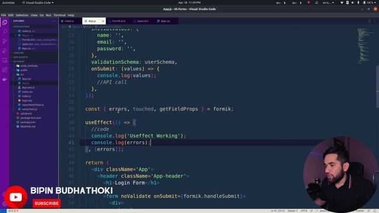Open the Run and Debug view

pos(5,51)
